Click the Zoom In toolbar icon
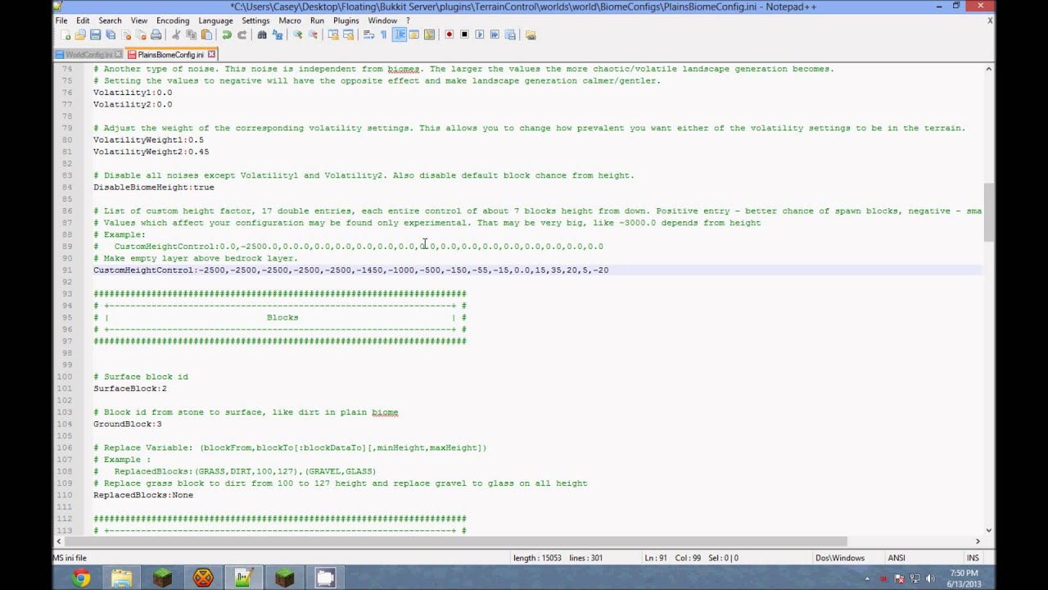The image size is (1048, 590). click(296, 34)
